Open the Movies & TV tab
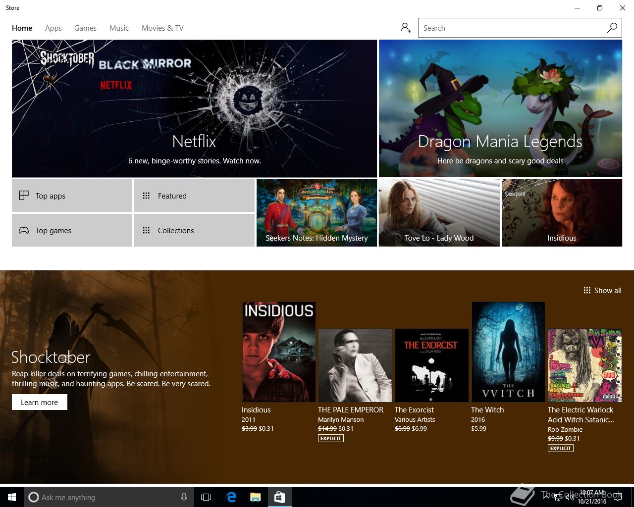The height and width of the screenshot is (507, 634). pos(162,28)
